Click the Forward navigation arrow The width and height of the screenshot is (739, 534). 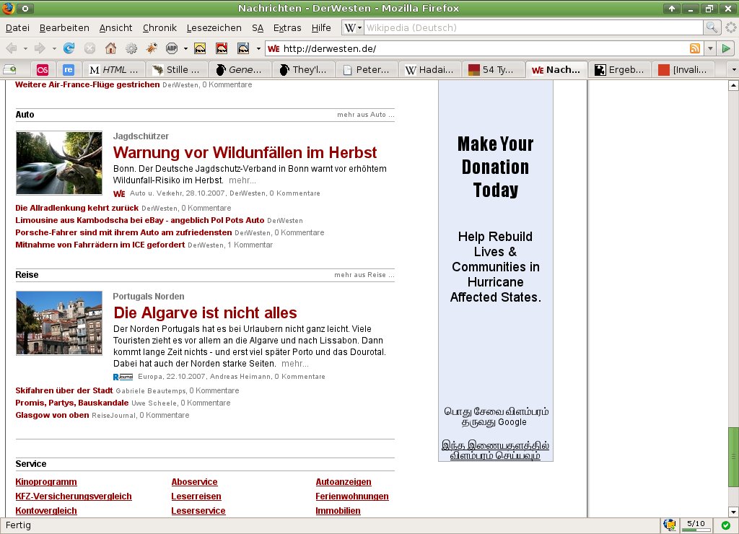click(40, 48)
